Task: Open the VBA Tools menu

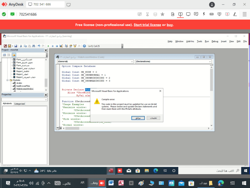Action: (x=199, y=41)
